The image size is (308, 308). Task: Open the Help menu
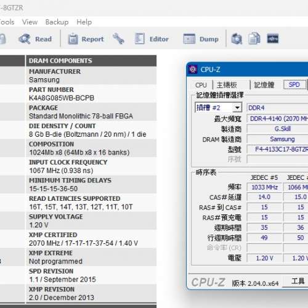(84, 22)
